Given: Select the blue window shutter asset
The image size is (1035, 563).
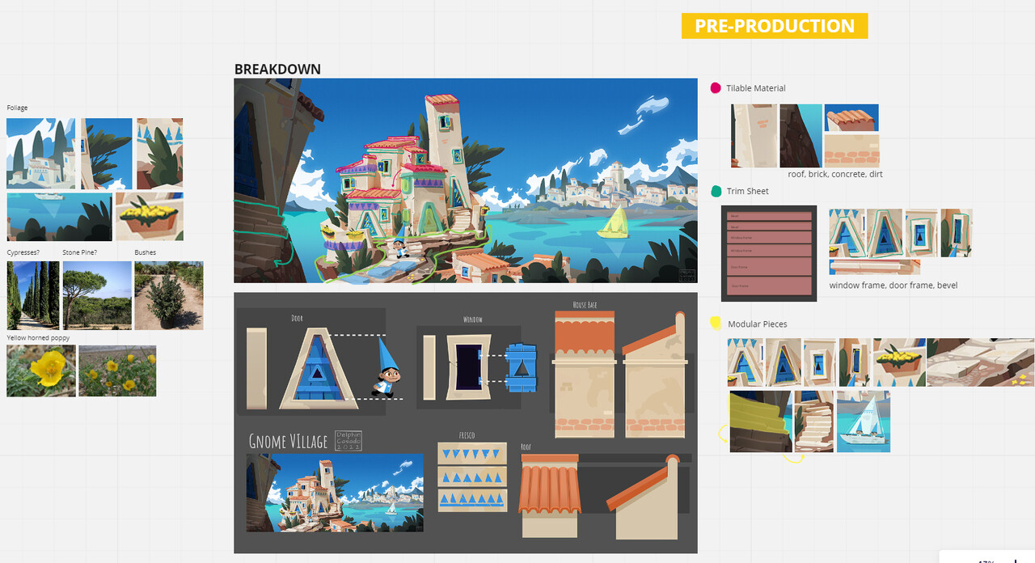Looking at the screenshot, I should [522, 369].
